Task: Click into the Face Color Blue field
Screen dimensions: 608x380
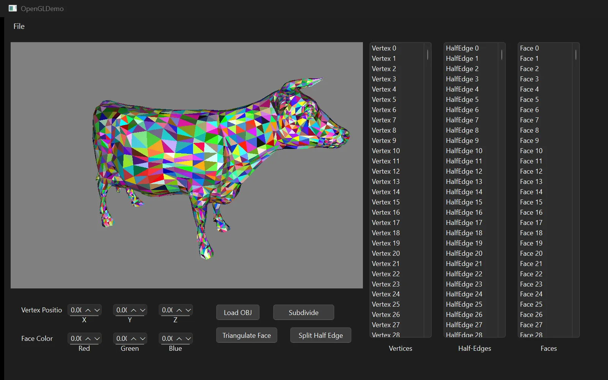Action: (x=167, y=339)
